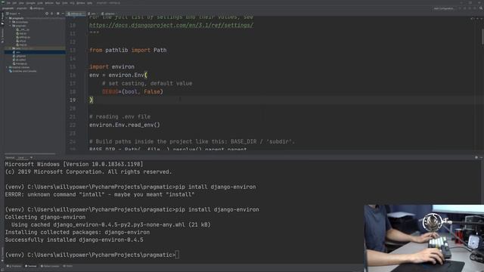This screenshot has width=484, height=272.
Task: Open the new terminal session dropdown arrow
Action: click(x=31, y=158)
